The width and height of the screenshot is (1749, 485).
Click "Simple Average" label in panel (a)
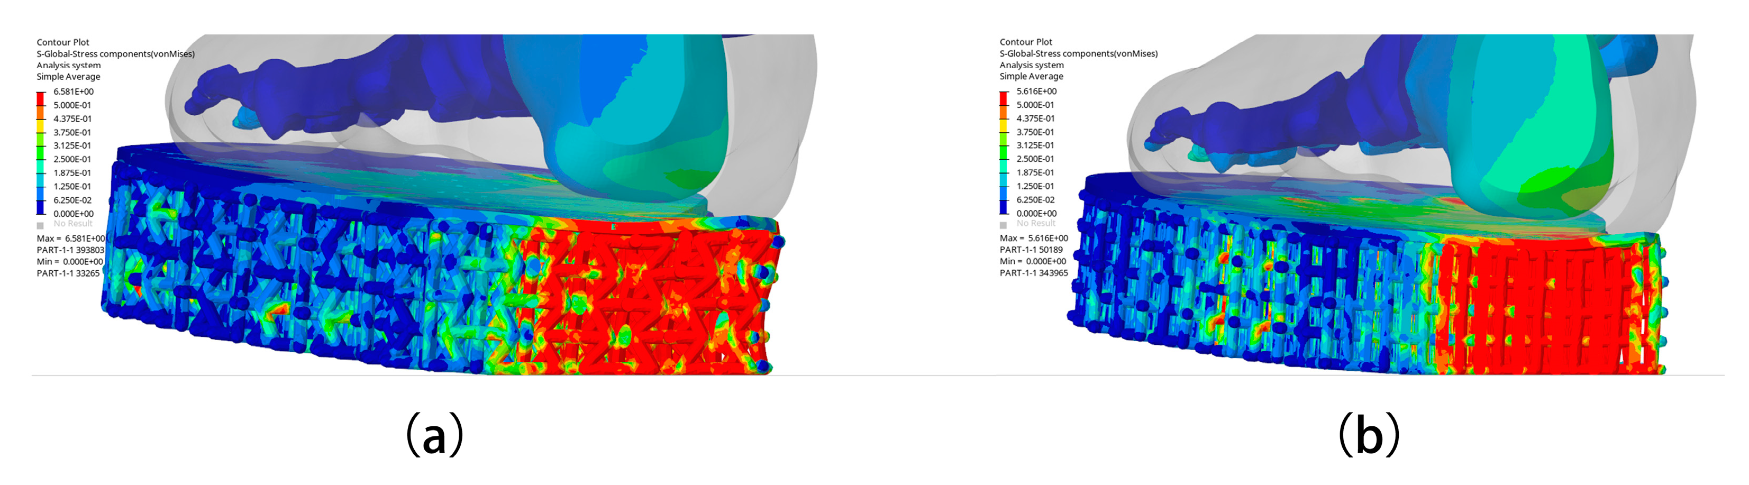[x=68, y=77]
